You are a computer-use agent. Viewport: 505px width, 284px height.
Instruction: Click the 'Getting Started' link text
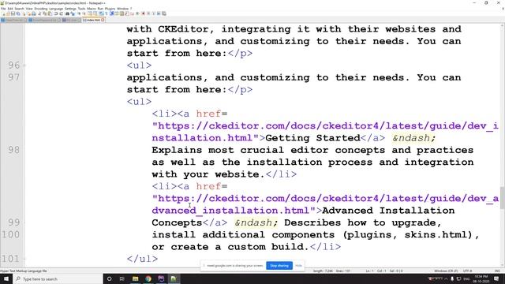(312, 138)
